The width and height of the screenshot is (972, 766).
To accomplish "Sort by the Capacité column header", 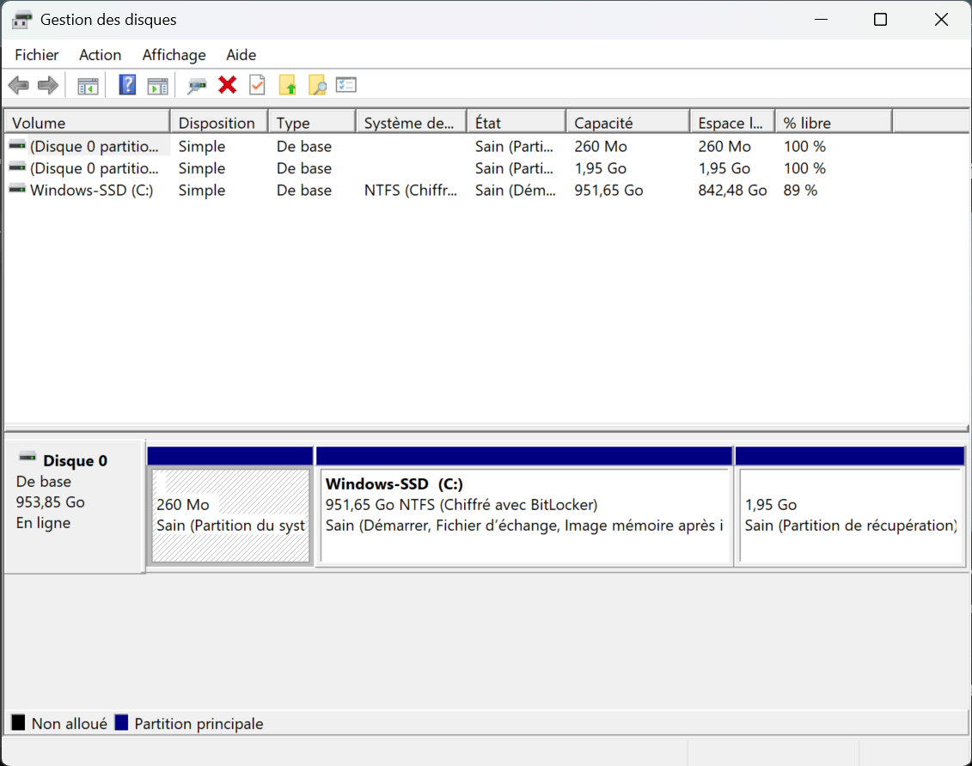I will click(628, 122).
